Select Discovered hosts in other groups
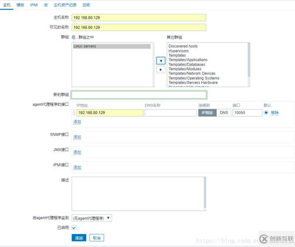 click(x=183, y=46)
